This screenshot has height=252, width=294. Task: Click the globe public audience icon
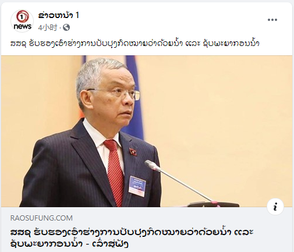[x=66, y=27]
